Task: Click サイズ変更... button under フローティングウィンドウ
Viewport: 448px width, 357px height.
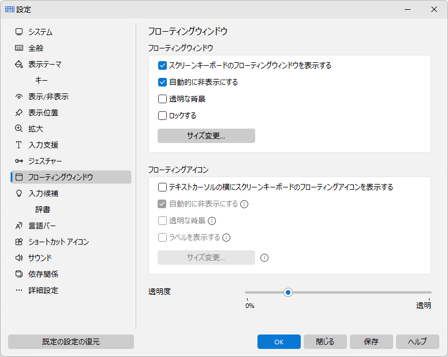Action: (x=206, y=136)
